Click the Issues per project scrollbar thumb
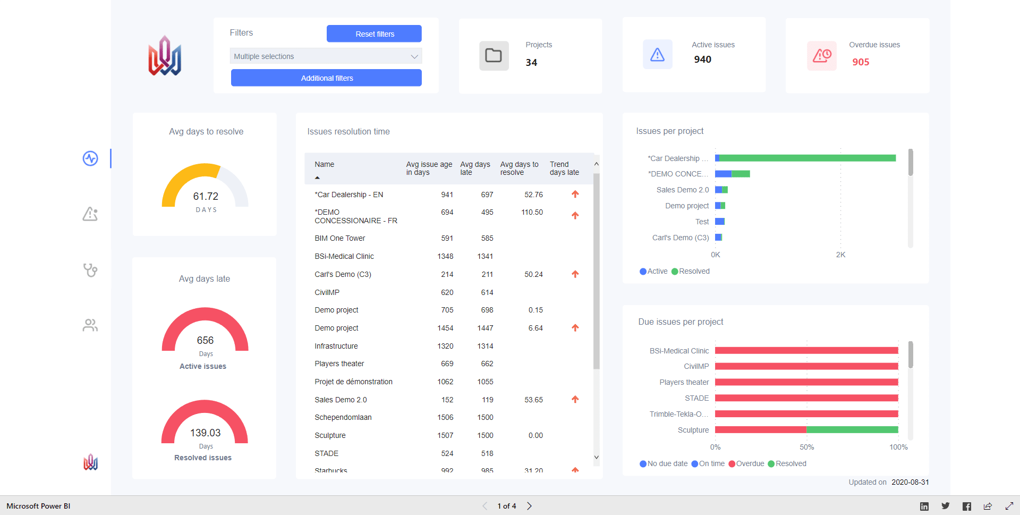Viewport: 1020px width, 515px height. click(911, 162)
